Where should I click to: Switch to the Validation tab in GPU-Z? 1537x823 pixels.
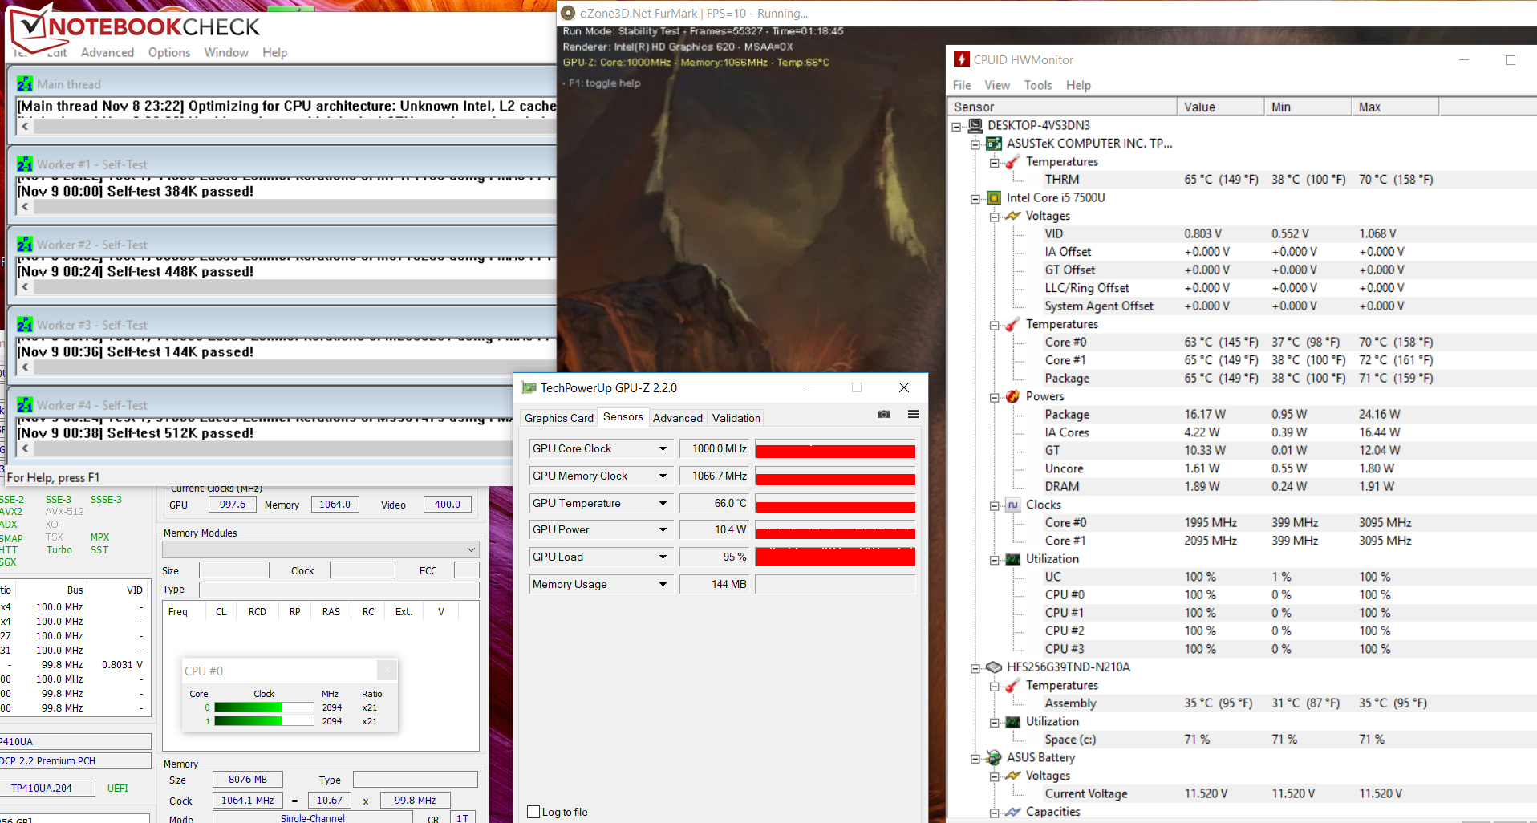coord(736,418)
